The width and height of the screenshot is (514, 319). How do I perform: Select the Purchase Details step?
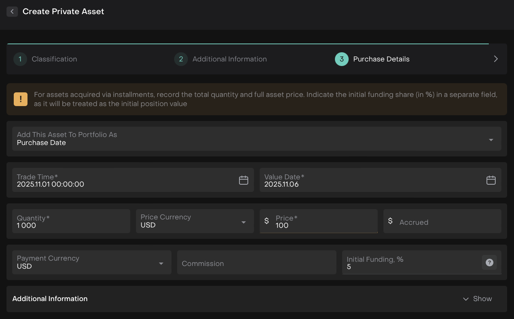pyautogui.click(x=381, y=59)
